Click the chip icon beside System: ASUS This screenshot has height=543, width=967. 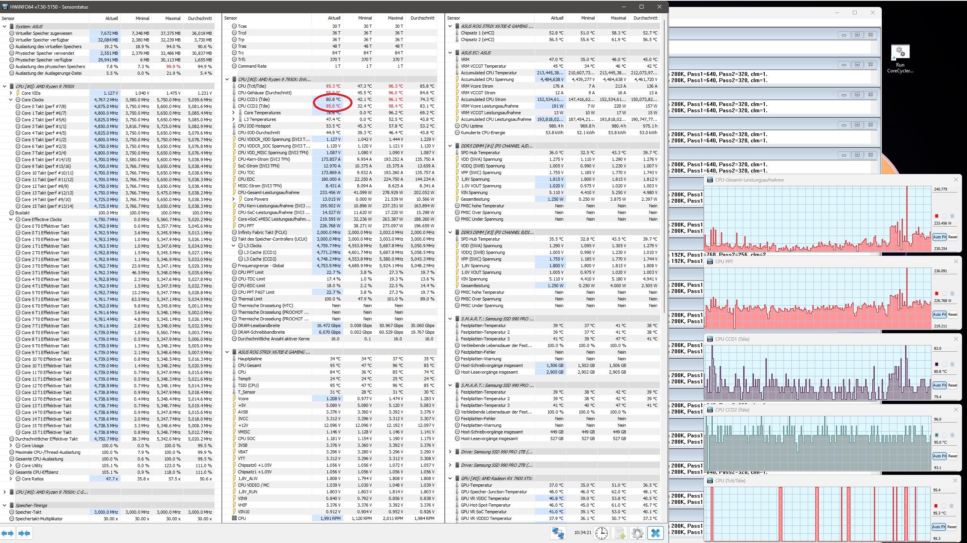point(11,27)
